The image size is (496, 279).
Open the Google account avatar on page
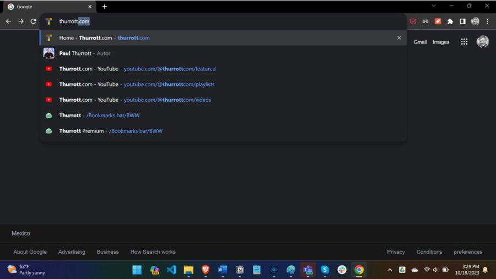[483, 42]
